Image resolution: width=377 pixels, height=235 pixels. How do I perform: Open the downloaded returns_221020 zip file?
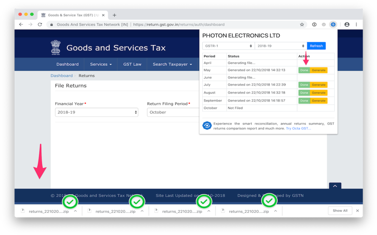click(46, 210)
